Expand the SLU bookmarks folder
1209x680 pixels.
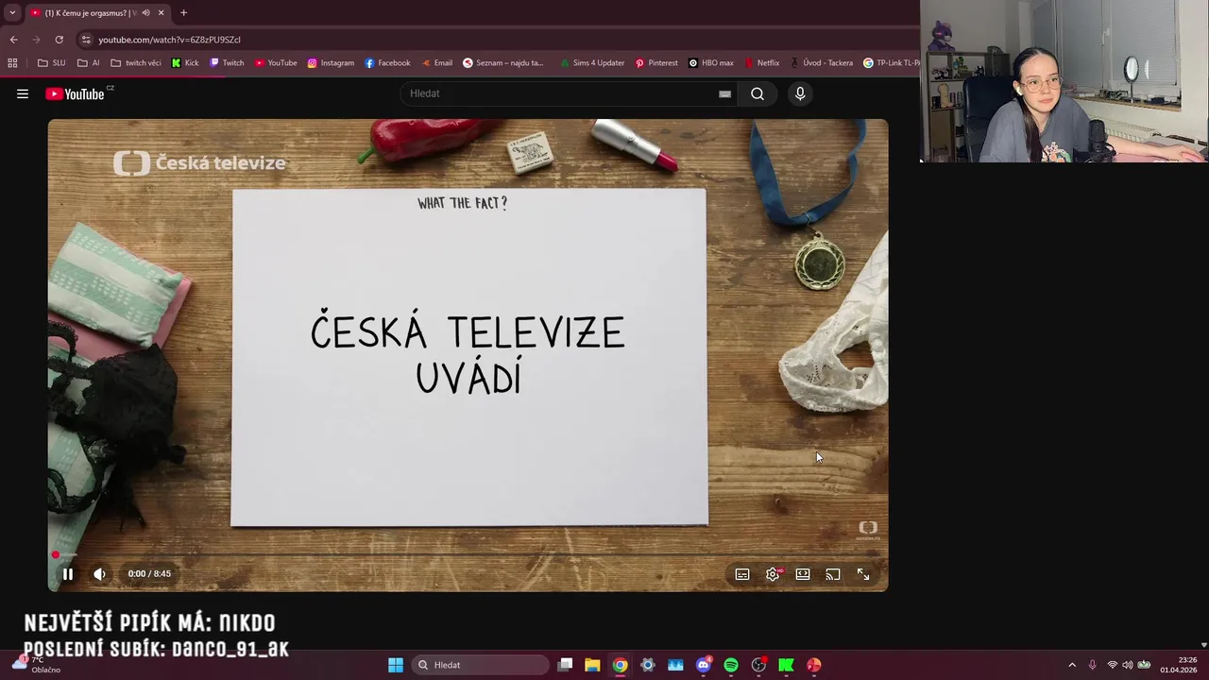point(51,63)
